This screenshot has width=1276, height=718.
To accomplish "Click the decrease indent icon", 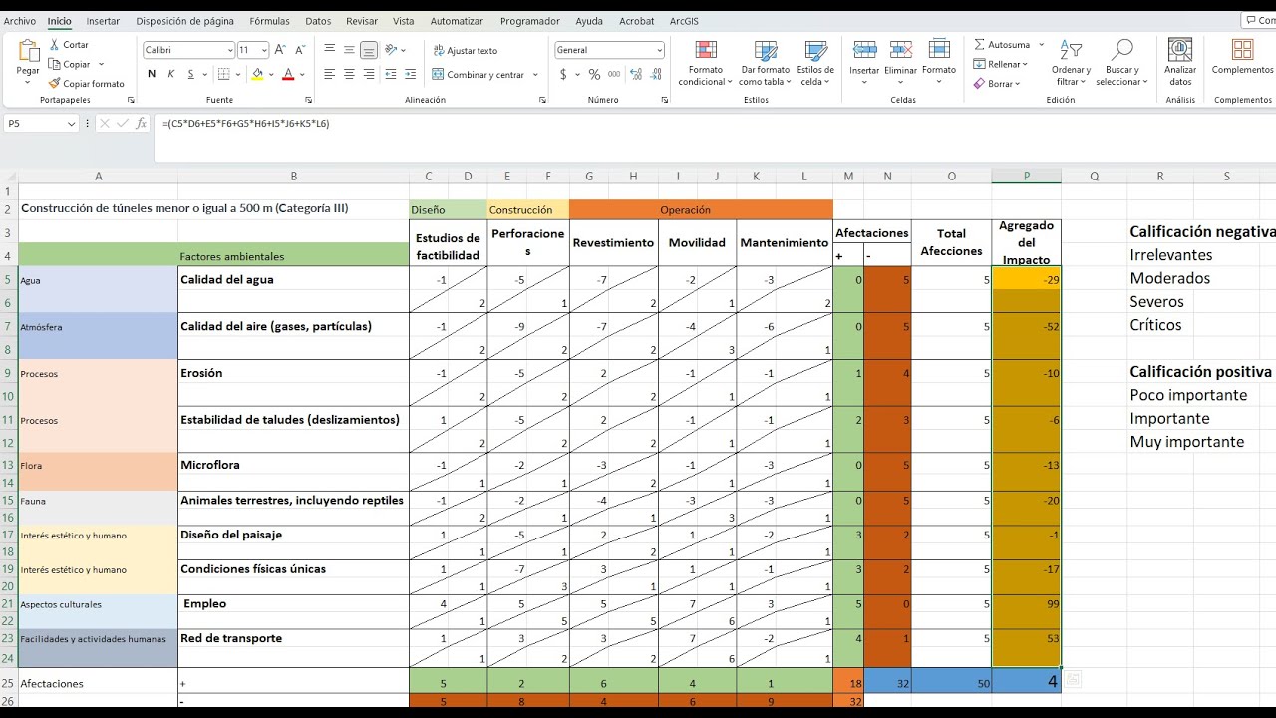I will [x=390, y=74].
